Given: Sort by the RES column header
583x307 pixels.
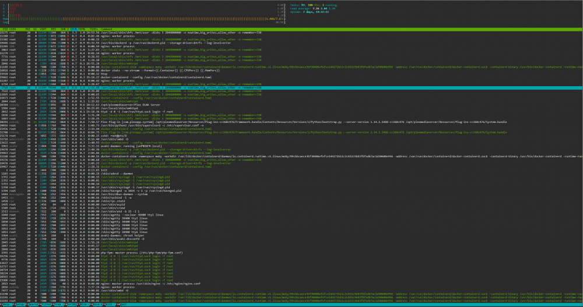Looking at the screenshot, I should [54, 29].
